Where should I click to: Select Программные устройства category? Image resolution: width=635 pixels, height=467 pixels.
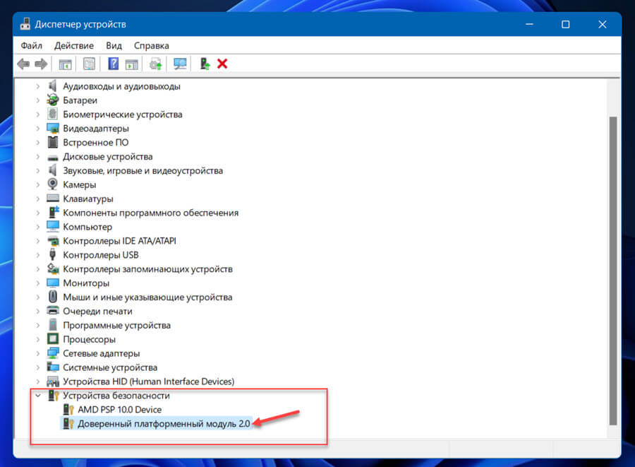tap(116, 325)
